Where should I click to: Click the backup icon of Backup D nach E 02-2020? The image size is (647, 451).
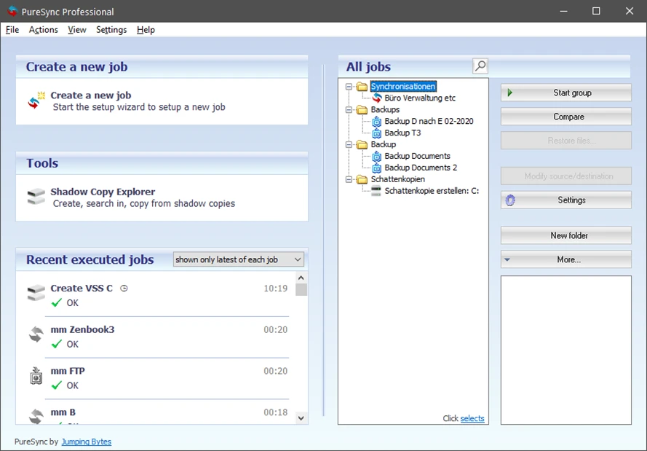[377, 122]
